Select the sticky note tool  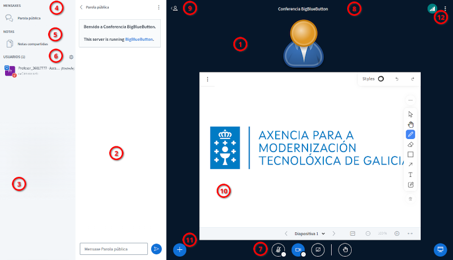(411, 185)
